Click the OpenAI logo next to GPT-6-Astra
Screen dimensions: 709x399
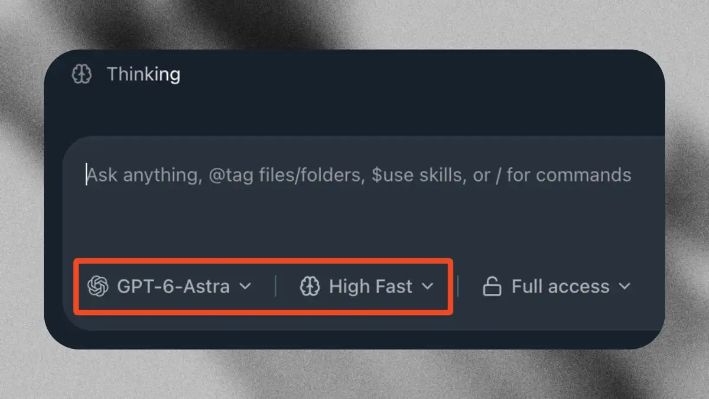pyautogui.click(x=97, y=286)
